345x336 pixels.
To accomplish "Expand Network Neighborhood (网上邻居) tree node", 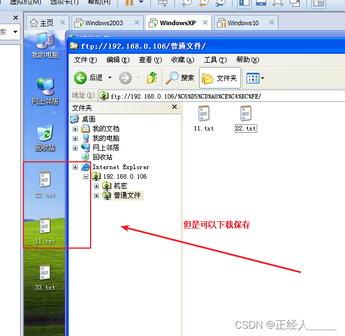I will pos(75,148).
